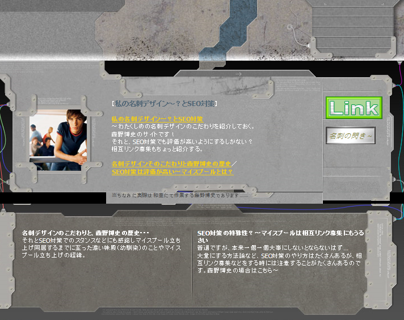Click the small lamp fixture below the vent panel
404x320 pixels.
(x=313, y=44)
